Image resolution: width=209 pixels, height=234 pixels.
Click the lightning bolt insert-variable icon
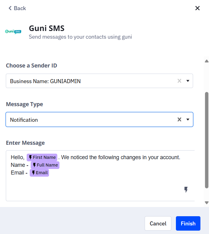coord(186,190)
